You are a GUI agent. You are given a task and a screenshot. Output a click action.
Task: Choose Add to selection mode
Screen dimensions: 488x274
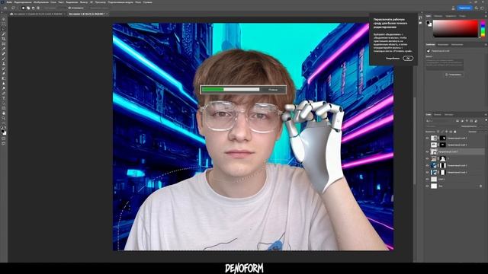(28, 8)
